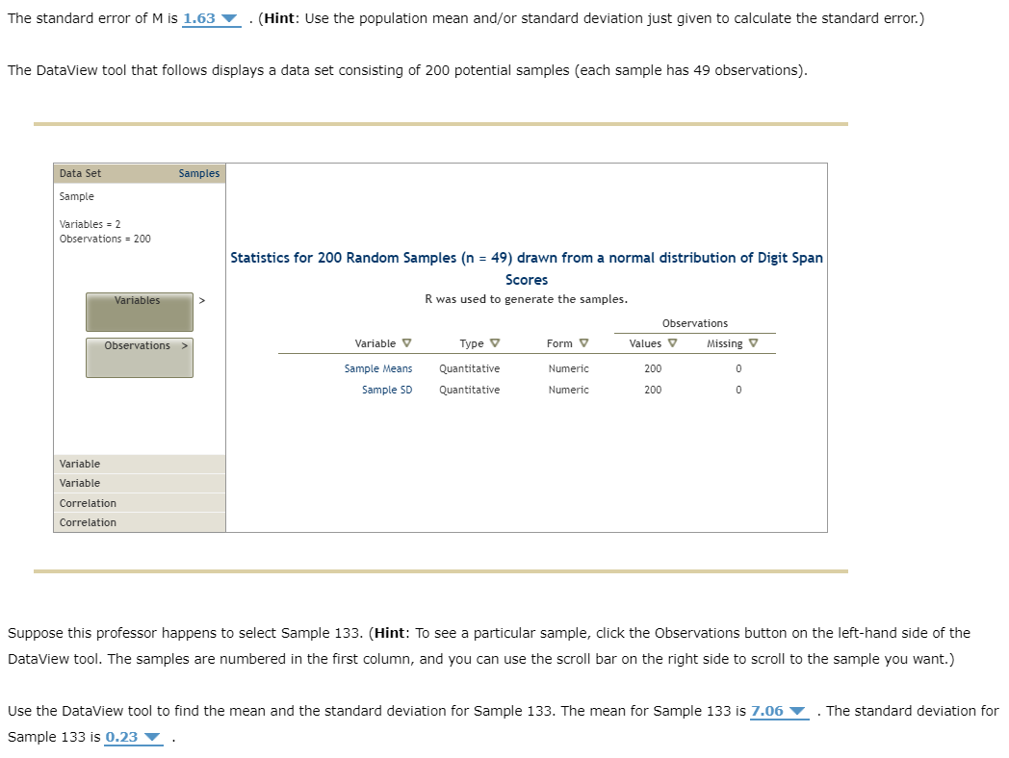Open the Variable column filter icon
The width and height of the screenshot is (1009, 758).
tap(408, 342)
